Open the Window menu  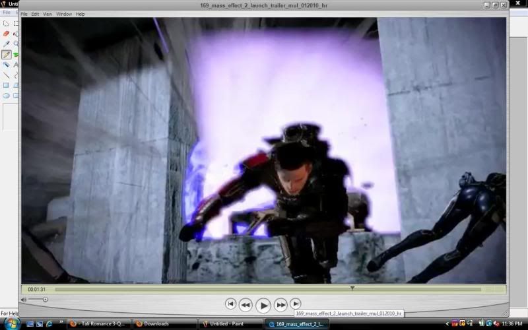coord(64,14)
